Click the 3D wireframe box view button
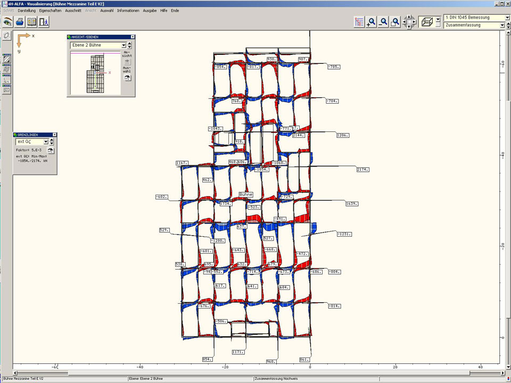This screenshot has height=383, width=511. pos(426,22)
